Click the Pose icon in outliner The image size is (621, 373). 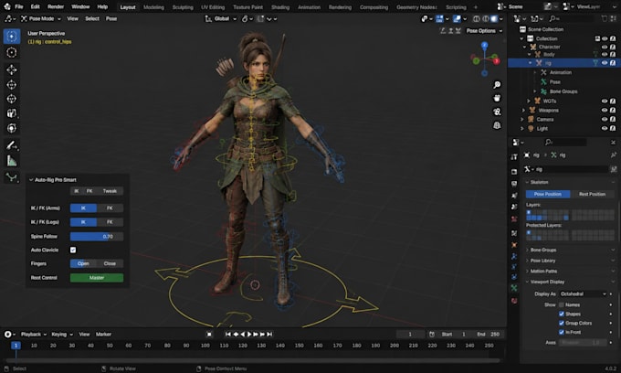click(x=543, y=81)
